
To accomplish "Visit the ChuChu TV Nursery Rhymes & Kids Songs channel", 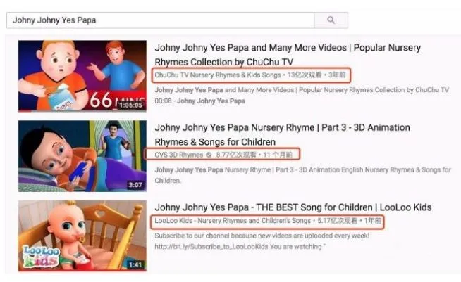I will click(x=218, y=75).
